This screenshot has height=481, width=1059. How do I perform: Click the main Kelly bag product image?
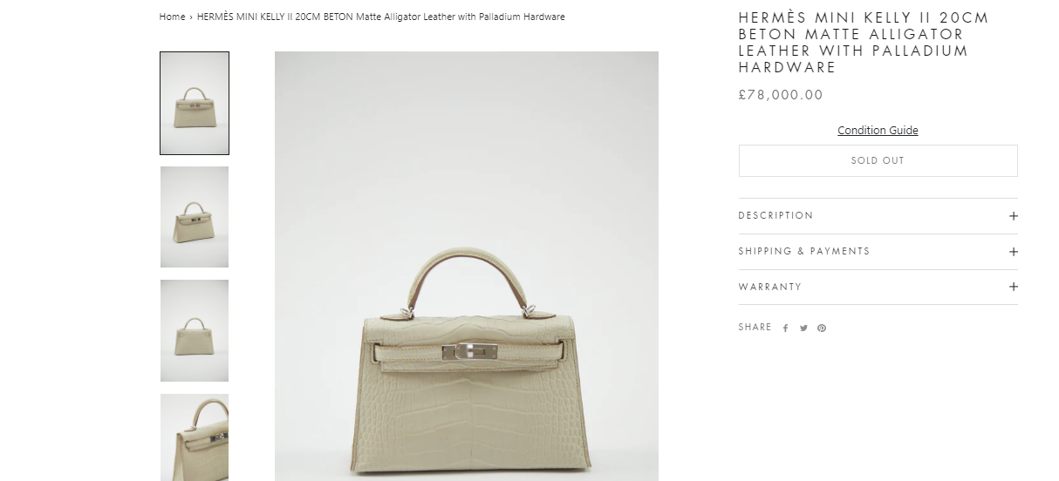click(467, 266)
